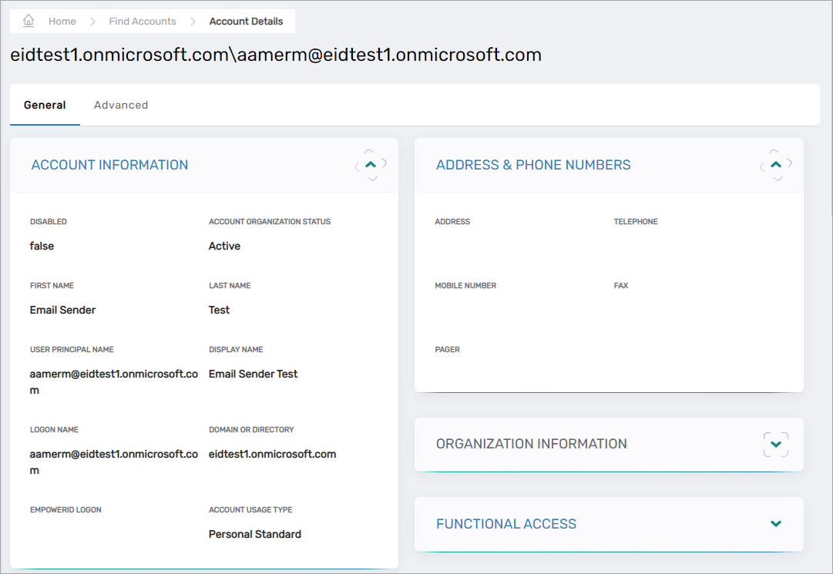Click the account title at the top

pyautogui.click(x=276, y=55)
